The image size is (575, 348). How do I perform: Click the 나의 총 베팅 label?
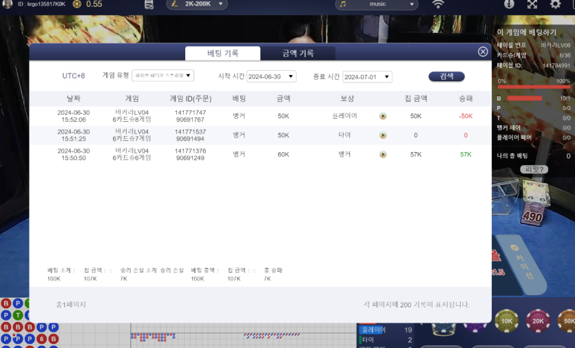click(x=512, y=155)
